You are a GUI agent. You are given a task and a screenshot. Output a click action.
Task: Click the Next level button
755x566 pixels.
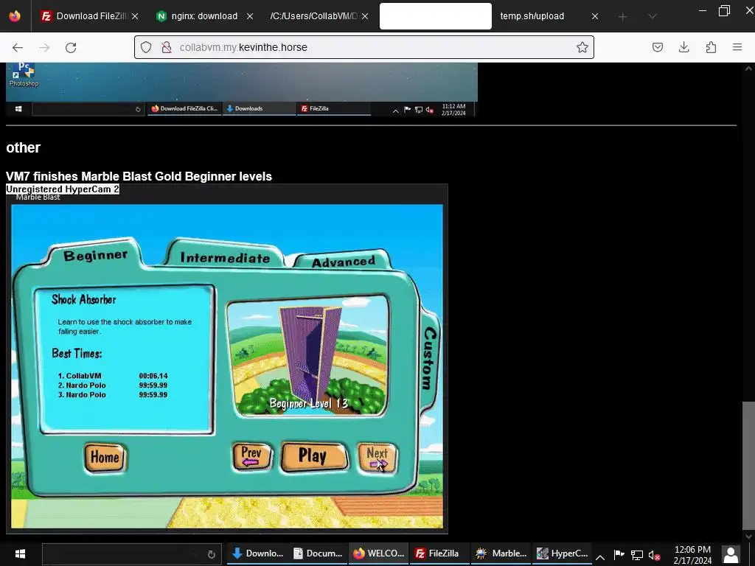377,458
